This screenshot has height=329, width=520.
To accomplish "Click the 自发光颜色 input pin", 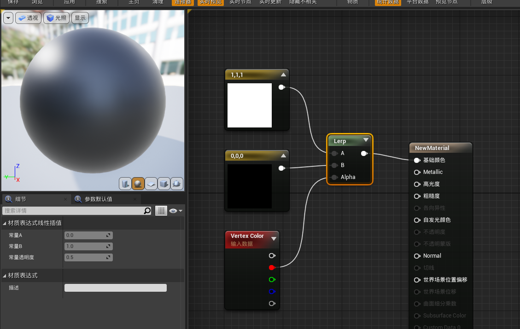I will coord(417,219).
